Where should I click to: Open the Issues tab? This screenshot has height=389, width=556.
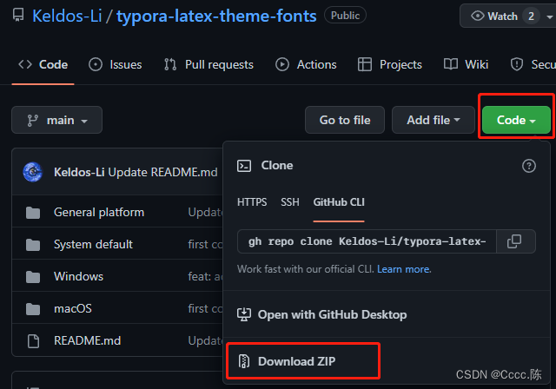click(x=116, y=64)
